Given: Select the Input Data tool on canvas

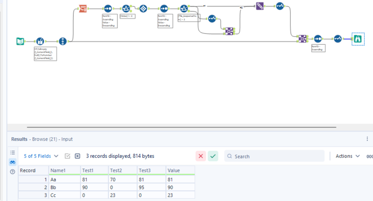Looking at the screenshot, I should click(20, 41).
